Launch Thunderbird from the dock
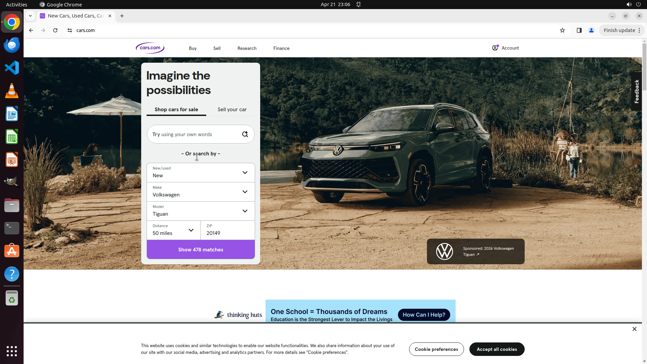 click(x=12, y=45)
